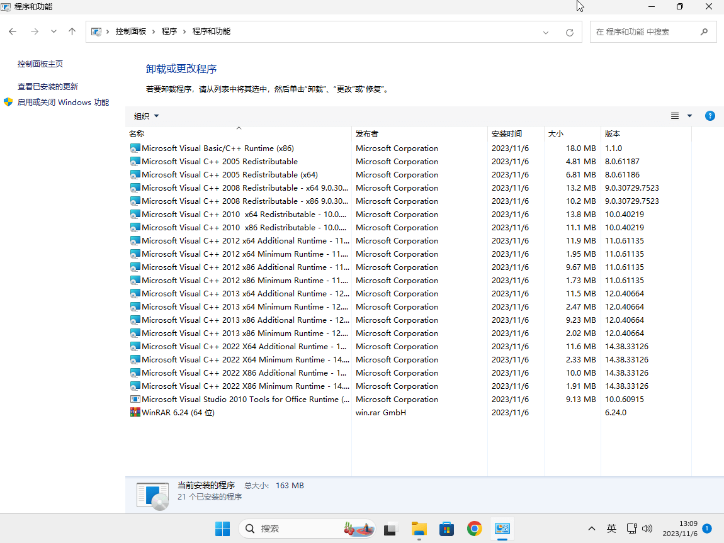The width and height of the screenshot is (724, 543).
Task: Select Microsoft Visual Basic/C++ Runtime (x86) icon
Action: [135, 148]
